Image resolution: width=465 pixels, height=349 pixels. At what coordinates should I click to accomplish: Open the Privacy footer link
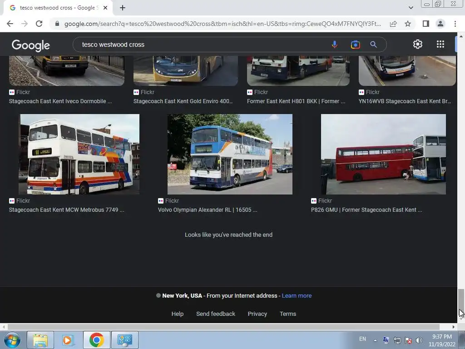[x=257, y=314]
